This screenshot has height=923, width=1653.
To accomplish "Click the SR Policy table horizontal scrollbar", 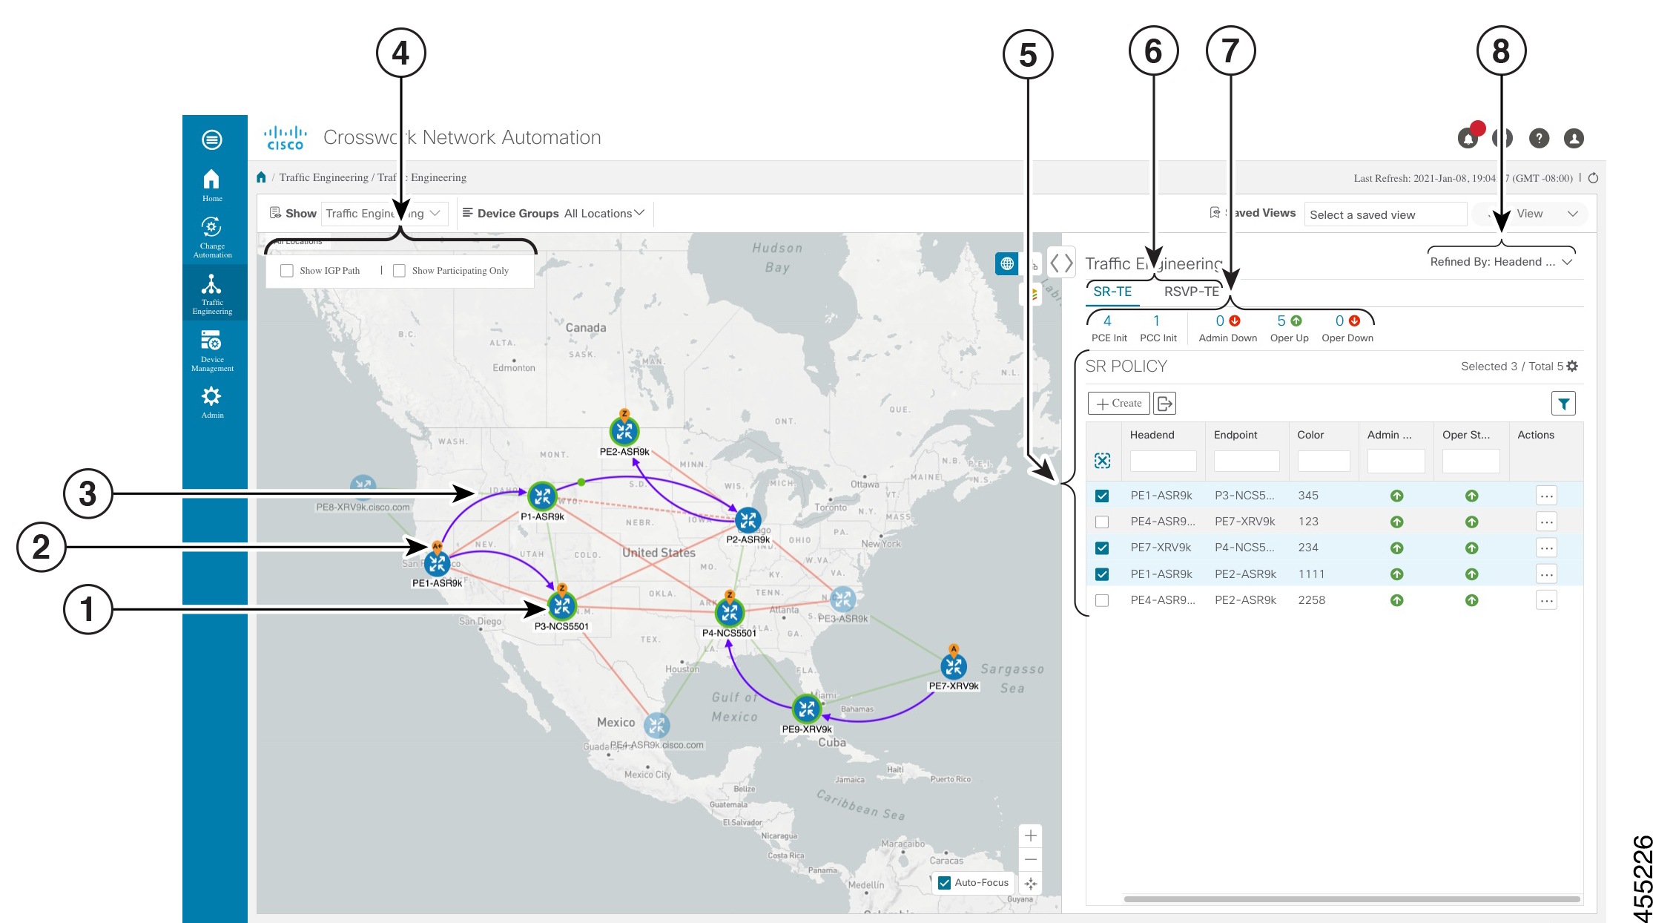I will coord(1351,899).
